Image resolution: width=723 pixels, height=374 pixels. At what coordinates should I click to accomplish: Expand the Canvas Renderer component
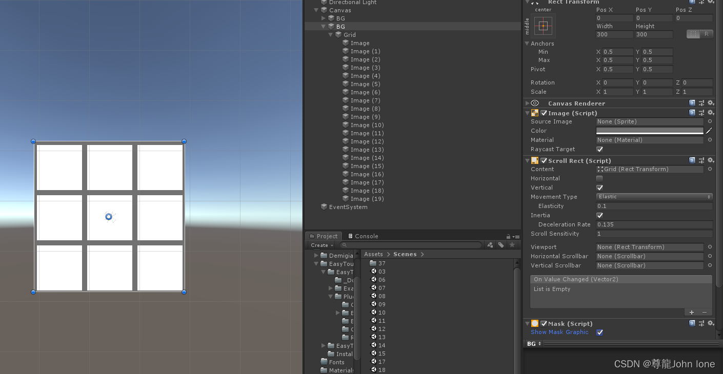coord(527,103)
